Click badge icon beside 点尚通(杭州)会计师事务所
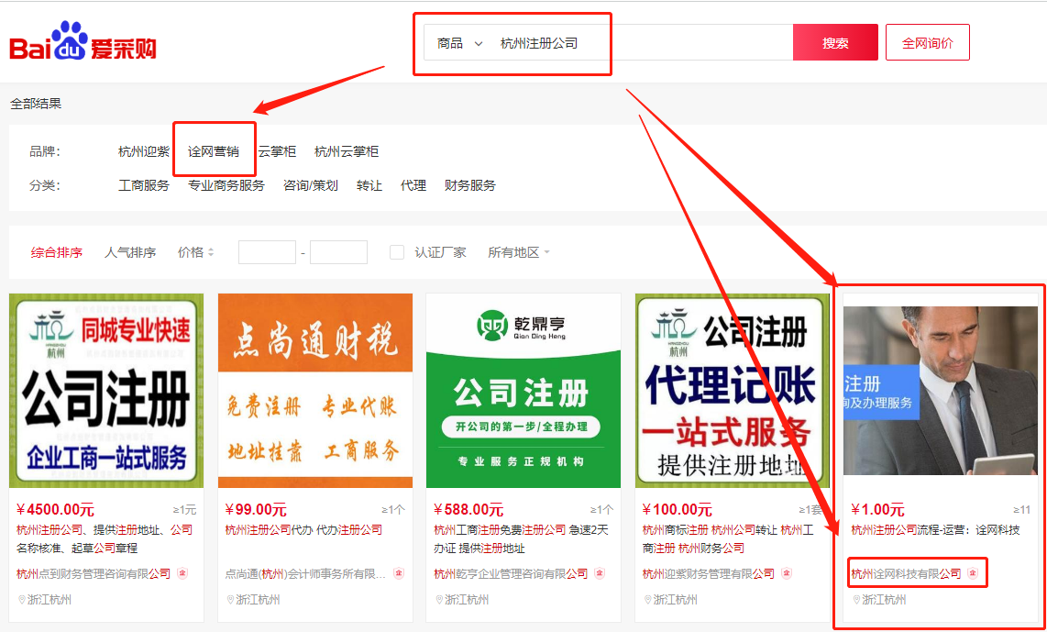1047x632 pixels. click(399, 574)
